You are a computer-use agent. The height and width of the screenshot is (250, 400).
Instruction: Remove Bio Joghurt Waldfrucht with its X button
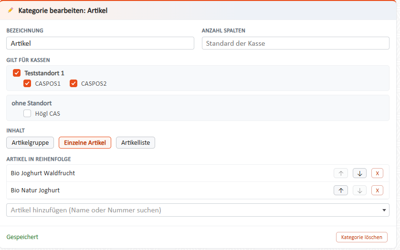click(x=377, y=173)
